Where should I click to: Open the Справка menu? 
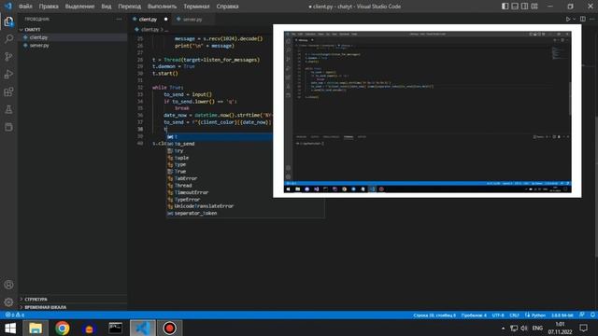(x=227, y=7)
